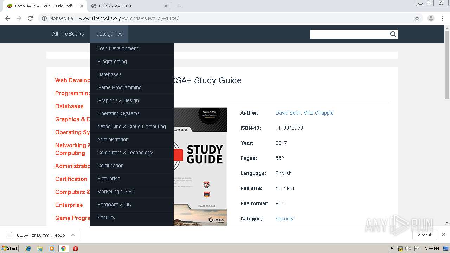Launch media player from taskbar
The height and width of the screenshot is (253, 450).
[x=51, y=248]
